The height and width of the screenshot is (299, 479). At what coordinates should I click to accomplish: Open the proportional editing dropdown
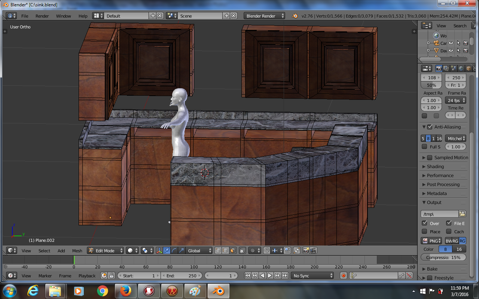coord(254,250)
